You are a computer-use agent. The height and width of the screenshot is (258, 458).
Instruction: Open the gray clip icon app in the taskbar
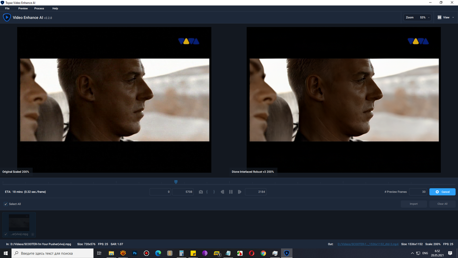170,253
